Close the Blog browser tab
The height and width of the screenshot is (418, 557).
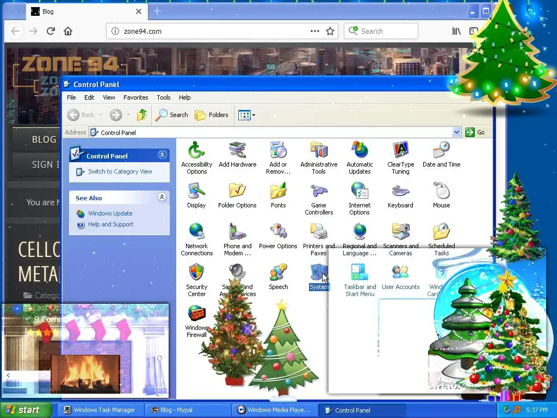[x=139, y=11]
